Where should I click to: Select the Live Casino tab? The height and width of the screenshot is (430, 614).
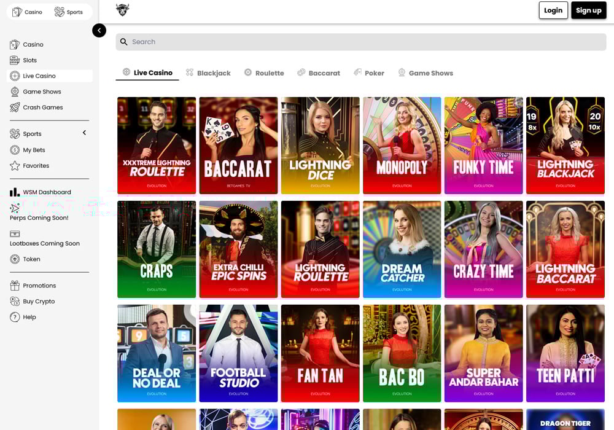tap(147, 73)
